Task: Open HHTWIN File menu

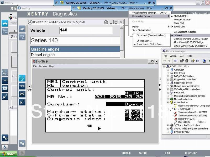Action: tap(35, 66)
